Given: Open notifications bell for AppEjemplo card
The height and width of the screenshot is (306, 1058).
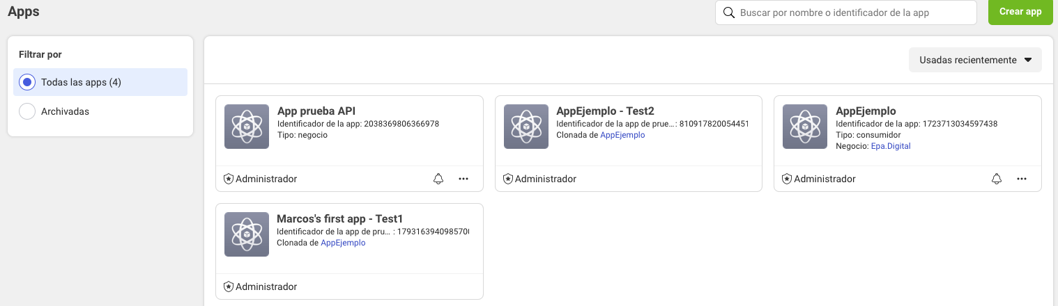Looking at the screenshot, I should pyautogui.click(x=997, y=179).
